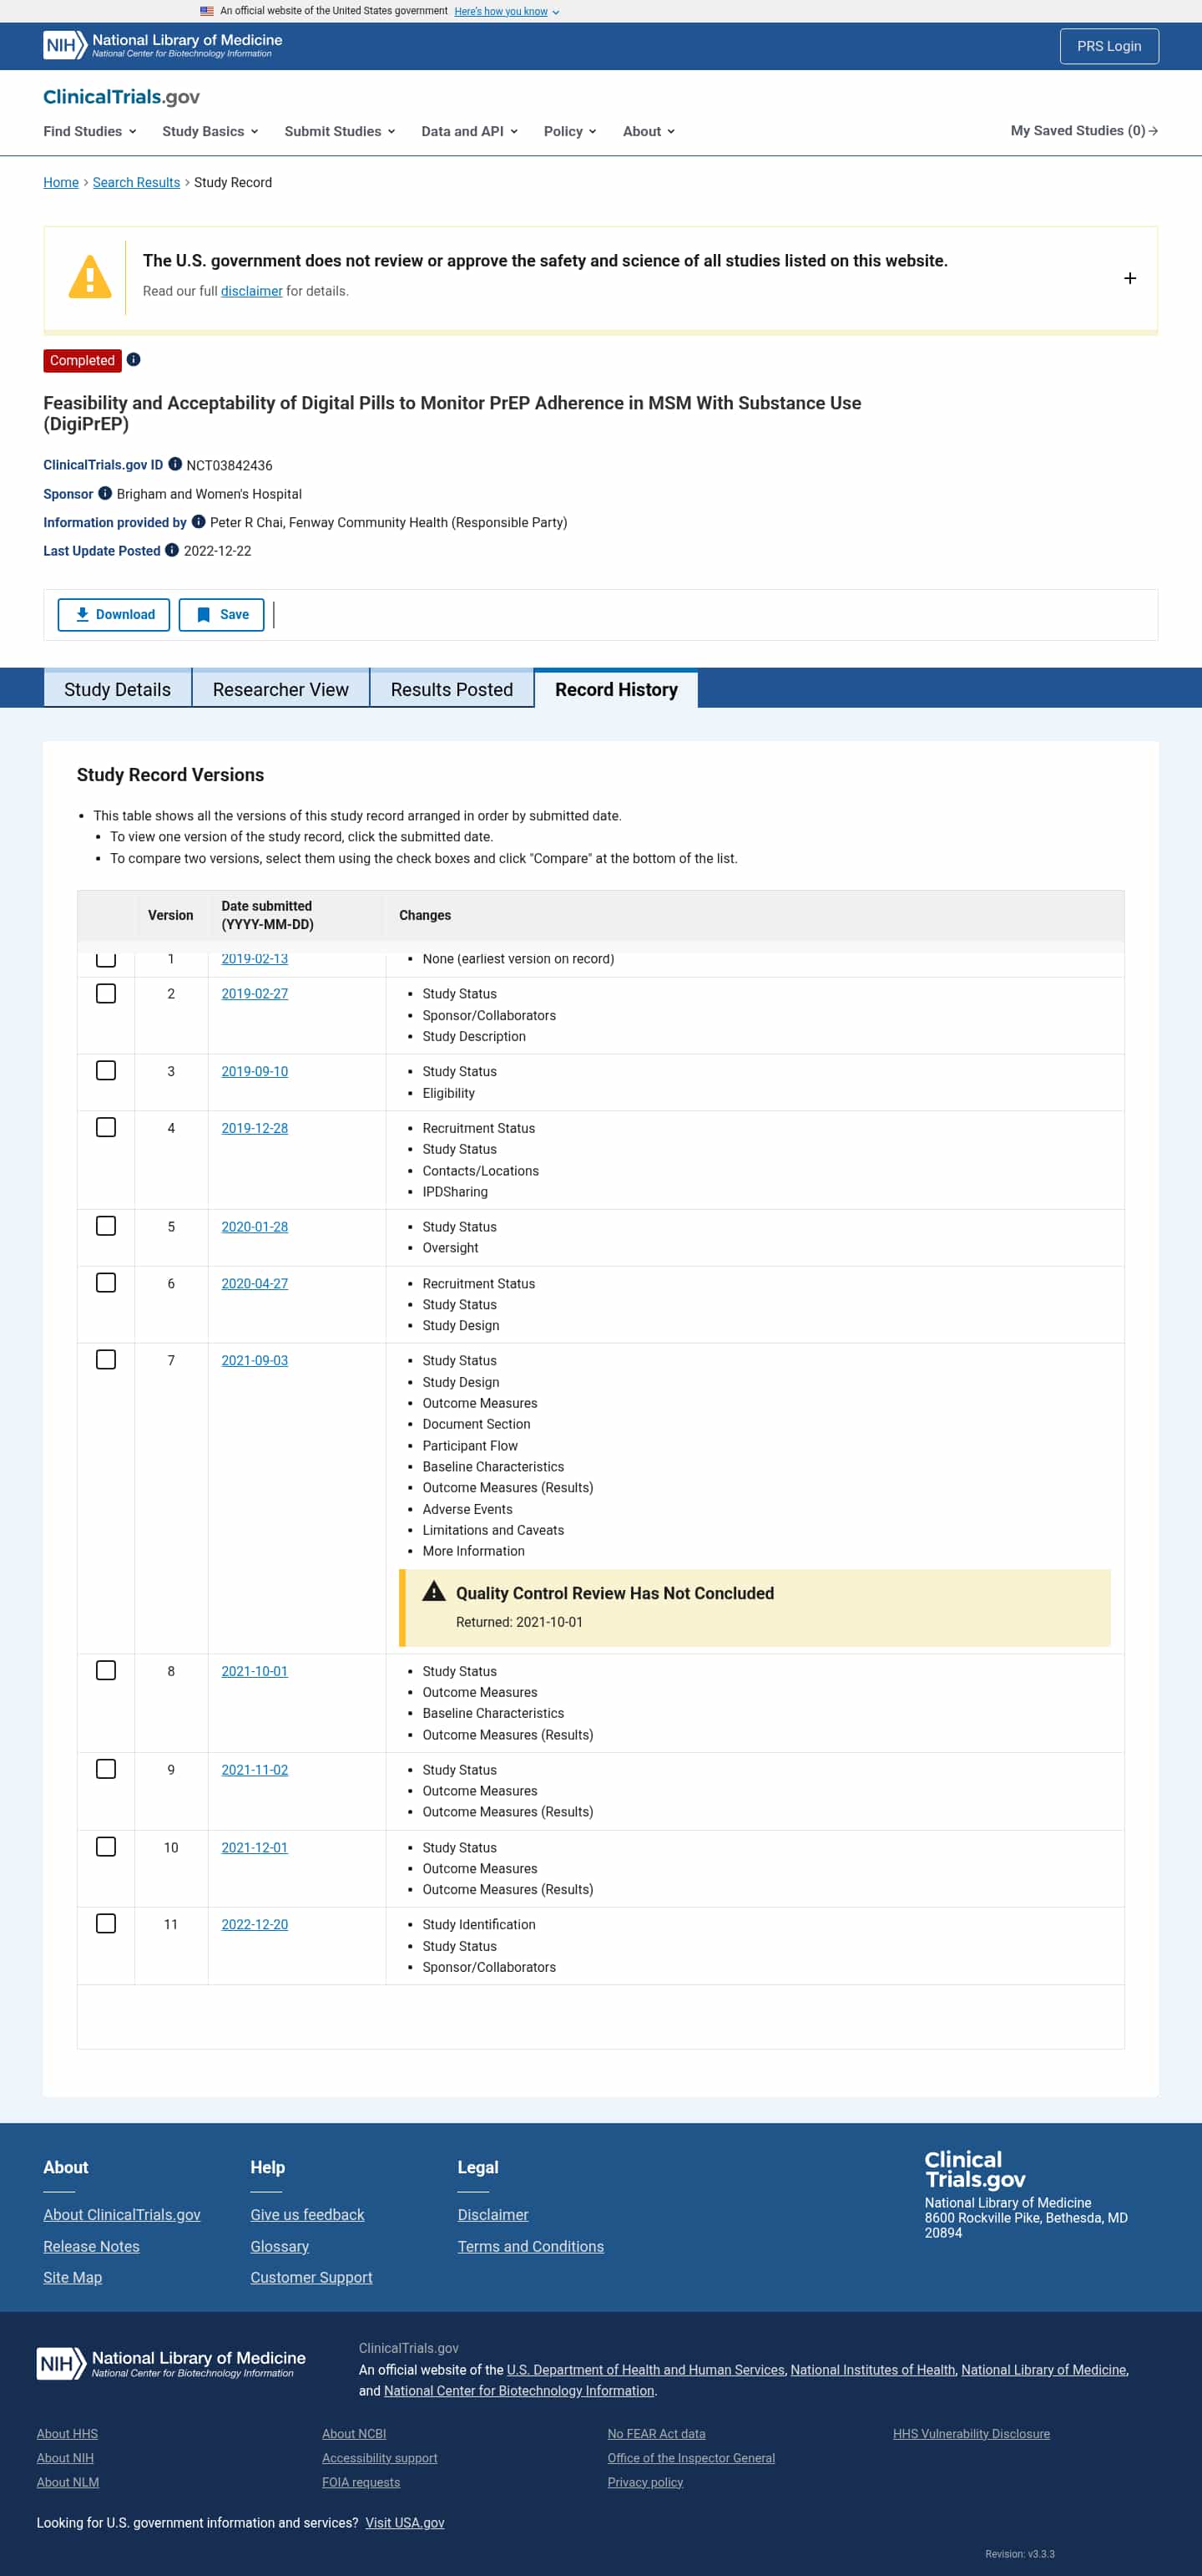Expand the disclaimer with the plus icon
The width and height of the screenshot is (1202, 2576).
1129,278
